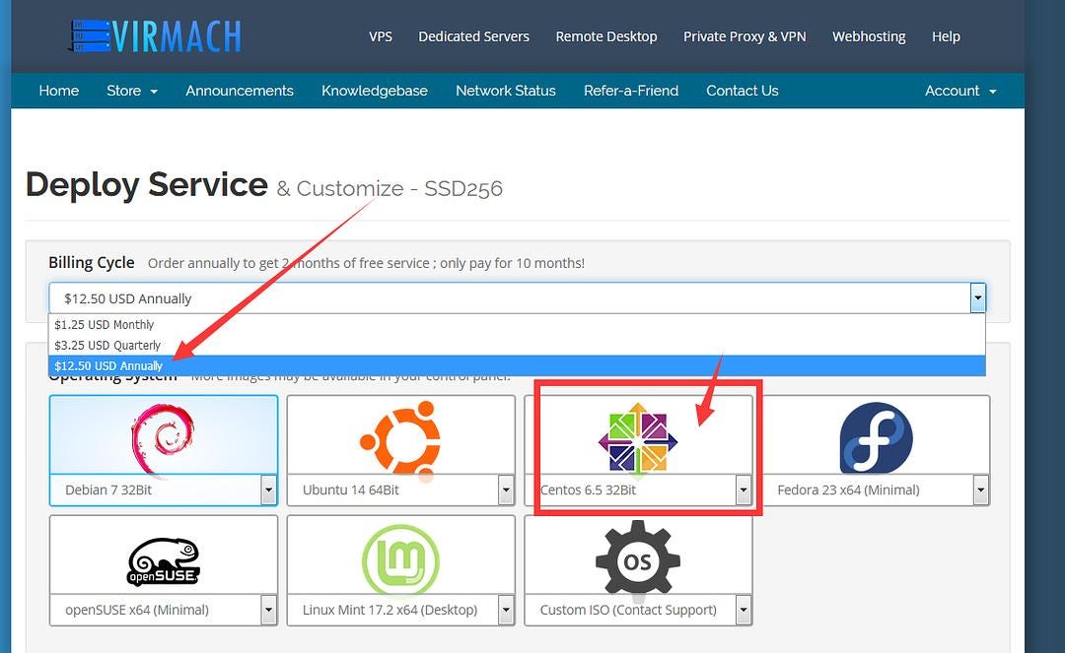Click the Billing Cycle dropdown arrow
The width and height of the screenshot is (1065, 653).
[x=978, y=297]
